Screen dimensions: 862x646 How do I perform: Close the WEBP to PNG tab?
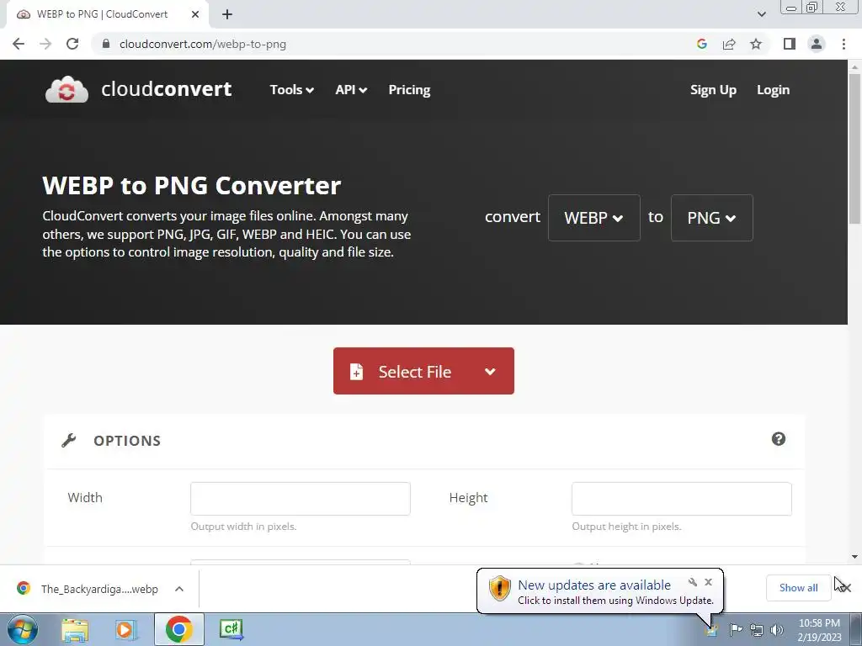coord(195,14)
